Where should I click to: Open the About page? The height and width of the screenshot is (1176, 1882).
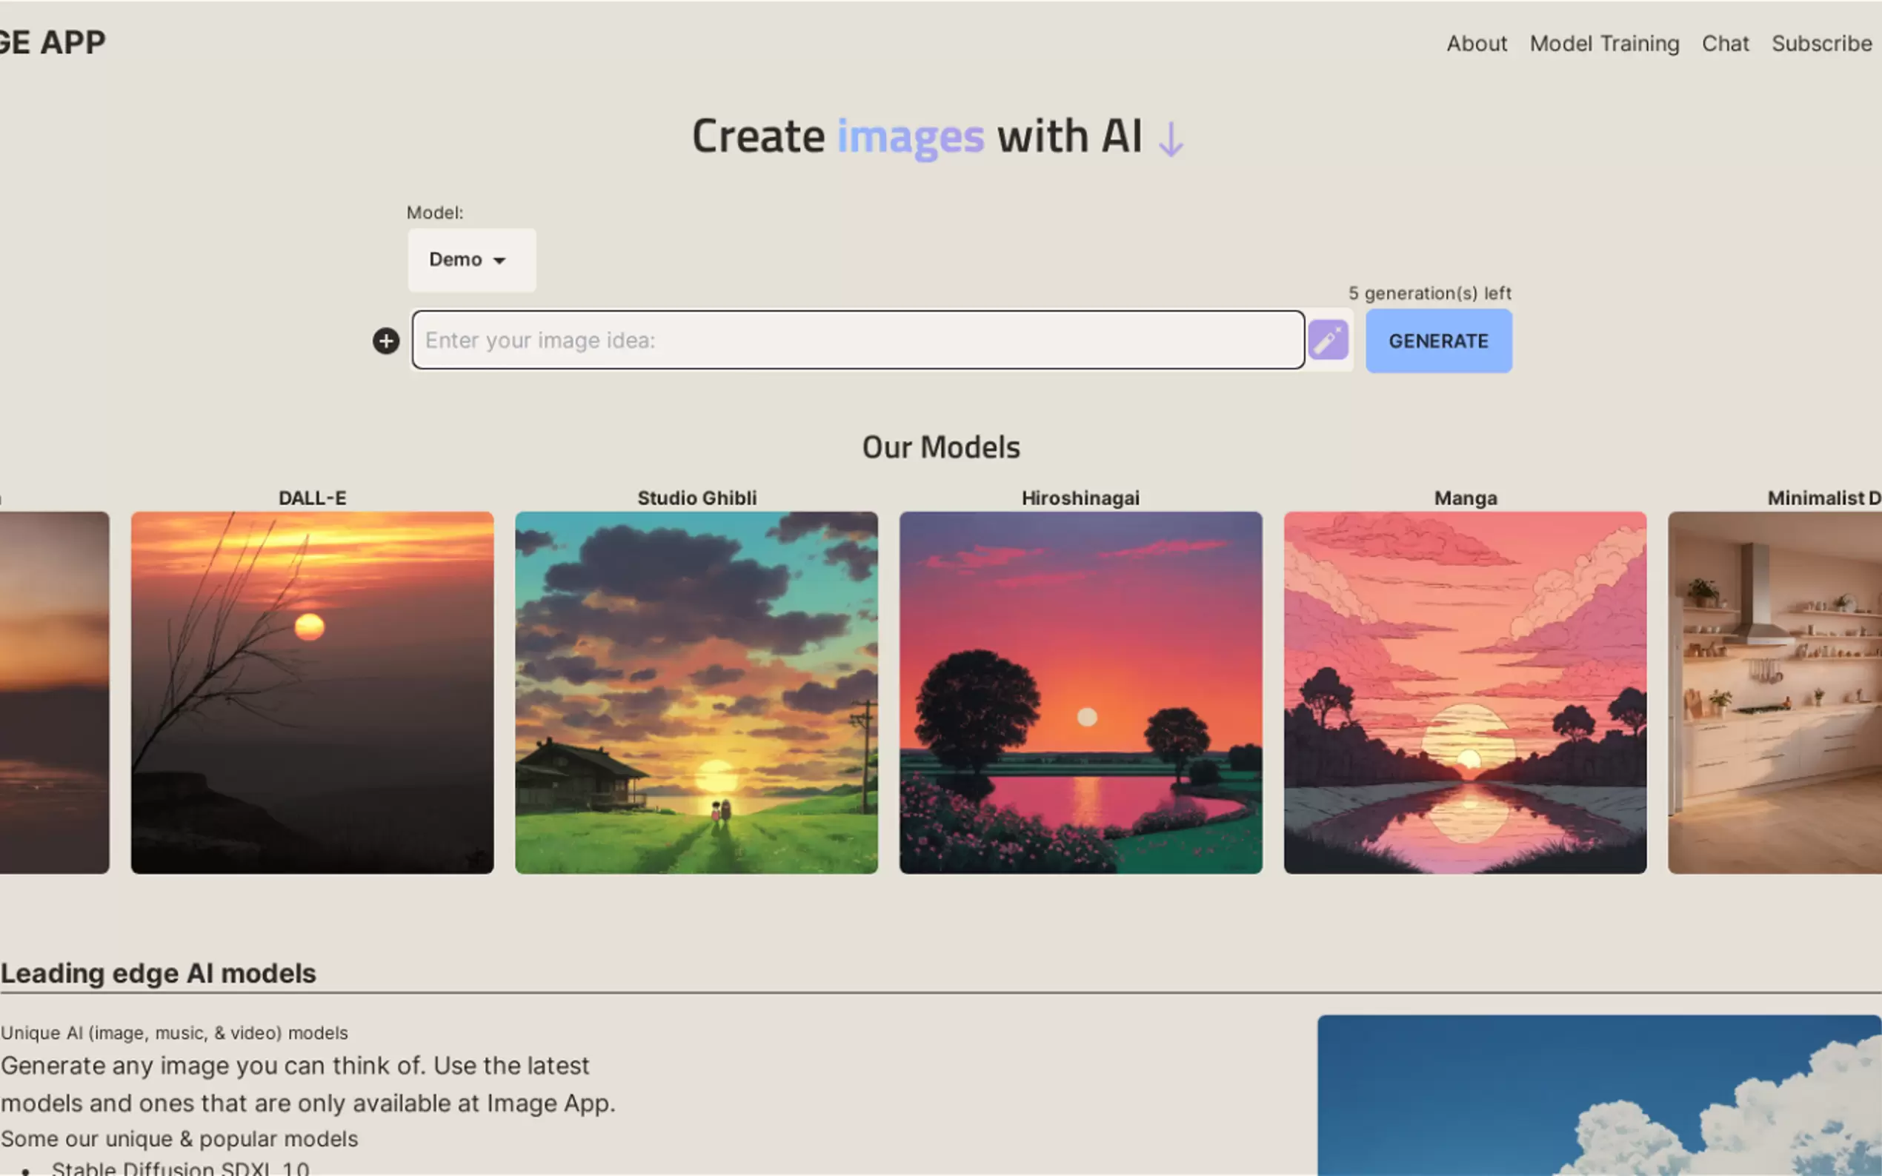[1477, 44]
